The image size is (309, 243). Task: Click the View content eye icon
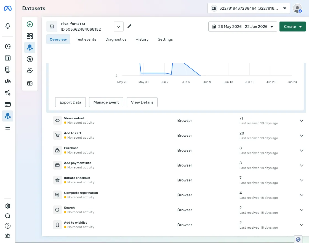click(57, 120)
